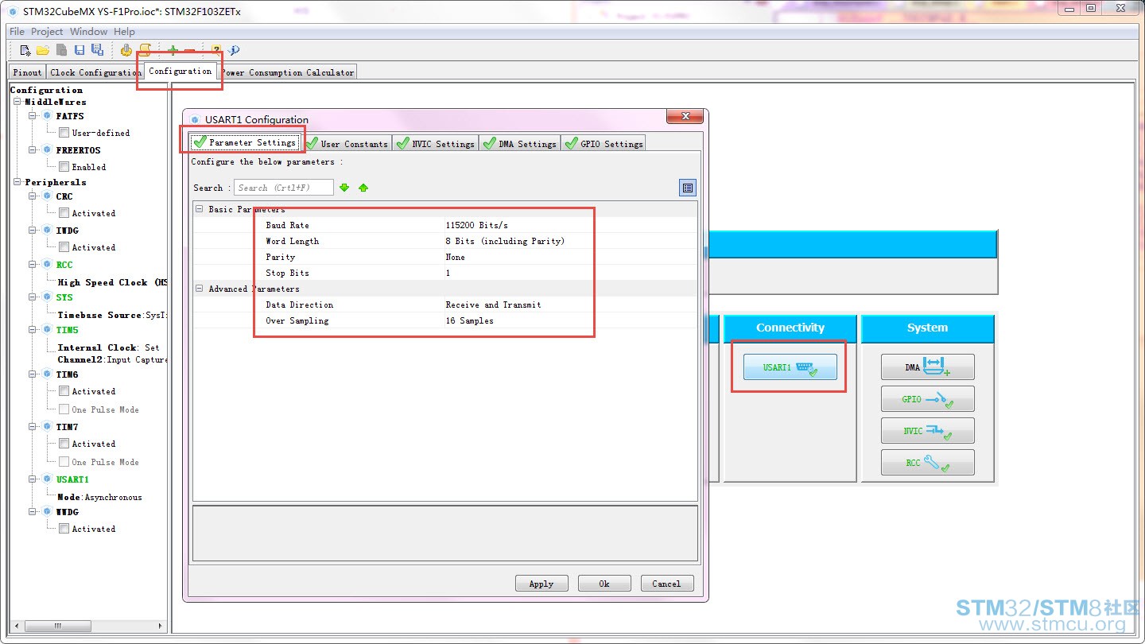Enable the FREERTOS checkbox

(x=64, y=167)
